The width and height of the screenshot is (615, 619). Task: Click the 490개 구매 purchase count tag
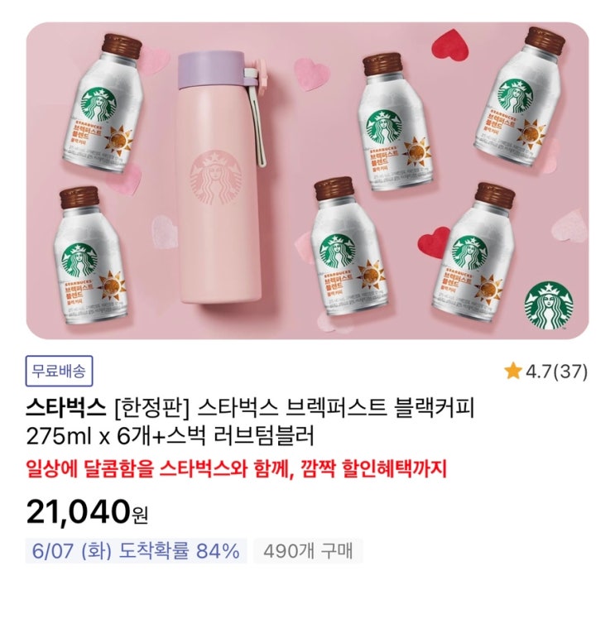coord(308,550)
